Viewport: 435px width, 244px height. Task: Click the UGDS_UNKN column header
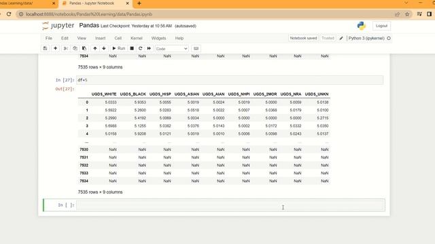click(x=317, y=94)
